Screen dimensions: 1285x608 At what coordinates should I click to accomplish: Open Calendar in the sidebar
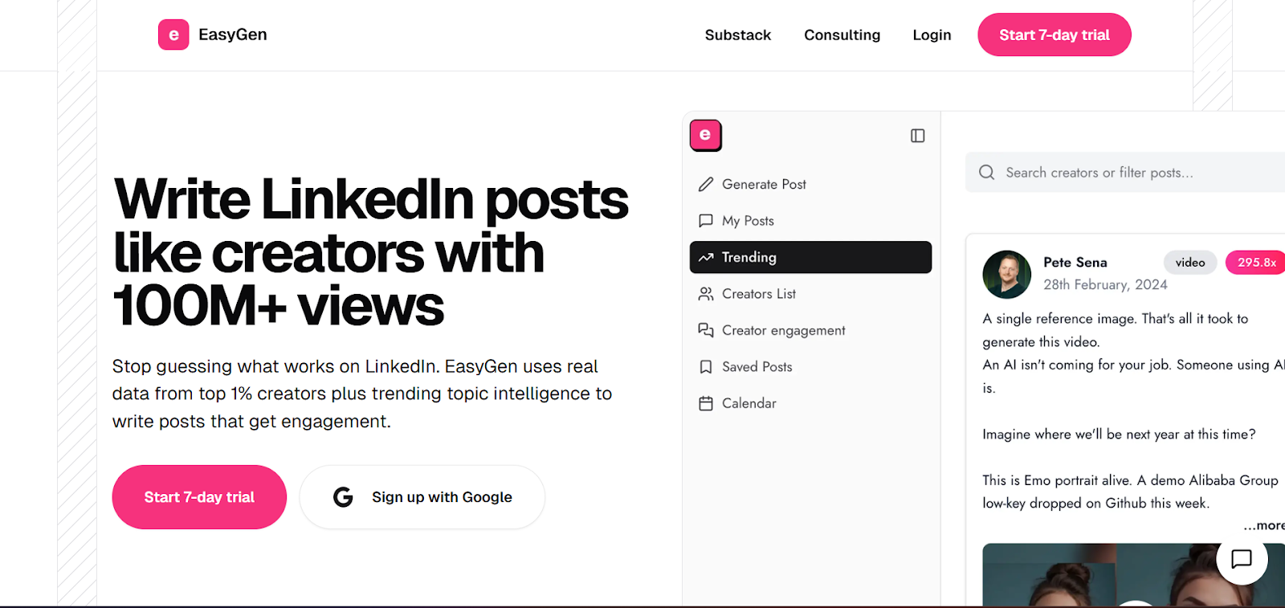[x=810, y=403]
